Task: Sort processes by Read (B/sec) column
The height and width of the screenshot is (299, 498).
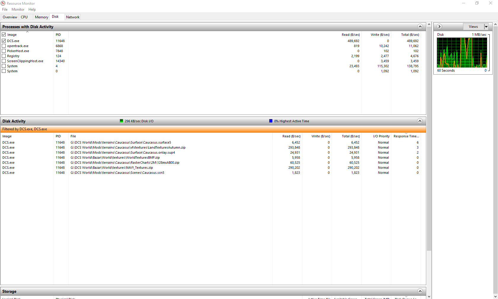Action: 351,35
